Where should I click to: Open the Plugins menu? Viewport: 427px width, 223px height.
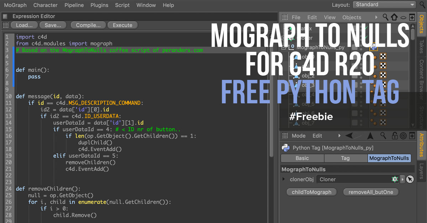pyautogui.click(x=99, y=5)
